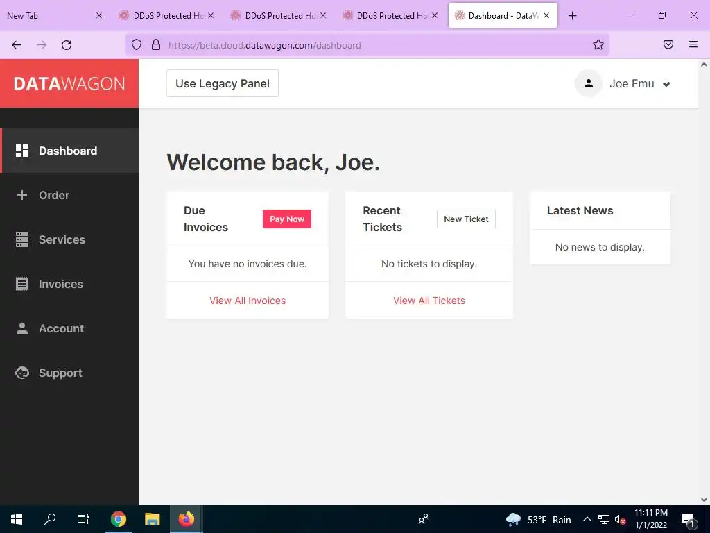Click No tickets to display text
The height and width of the screenshot is (533, 710).
click(428, 264)
